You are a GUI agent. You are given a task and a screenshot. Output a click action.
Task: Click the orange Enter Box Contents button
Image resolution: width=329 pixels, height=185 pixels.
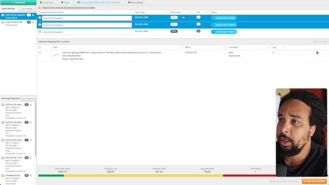[314, 181]
